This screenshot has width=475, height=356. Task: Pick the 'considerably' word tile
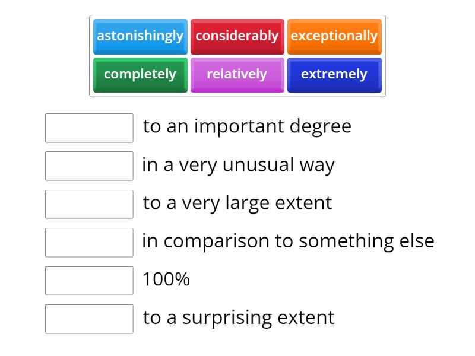point(237,36)
